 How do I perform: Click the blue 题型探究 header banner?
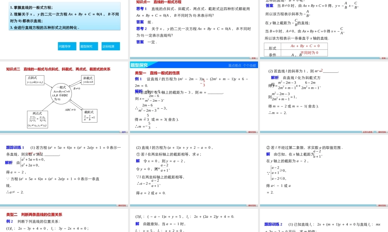click(194, 65)
